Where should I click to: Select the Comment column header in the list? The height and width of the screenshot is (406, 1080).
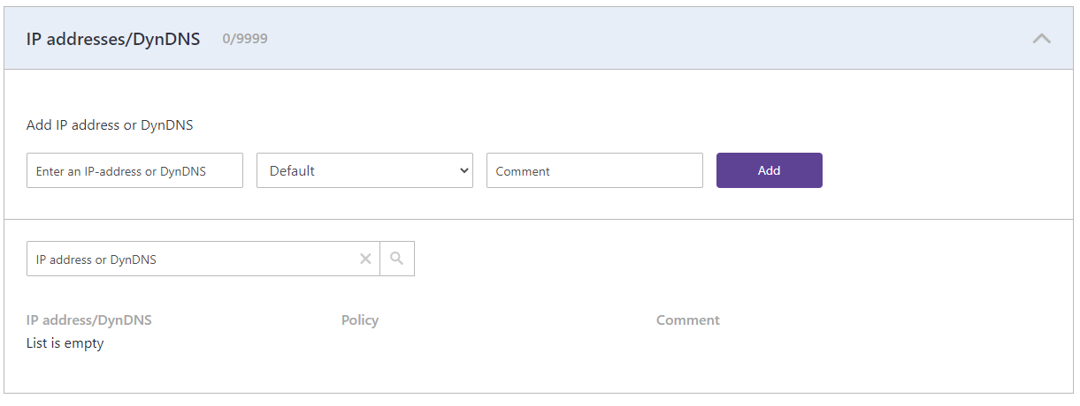(688, 320)
